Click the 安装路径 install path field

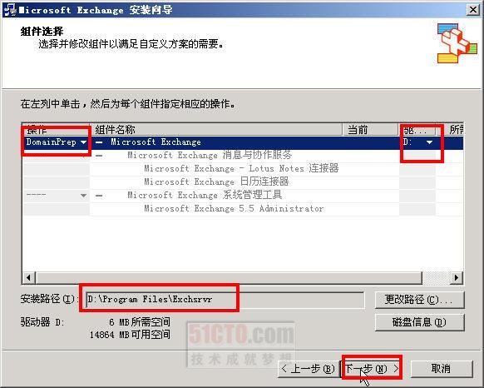(x=225, y=299)
